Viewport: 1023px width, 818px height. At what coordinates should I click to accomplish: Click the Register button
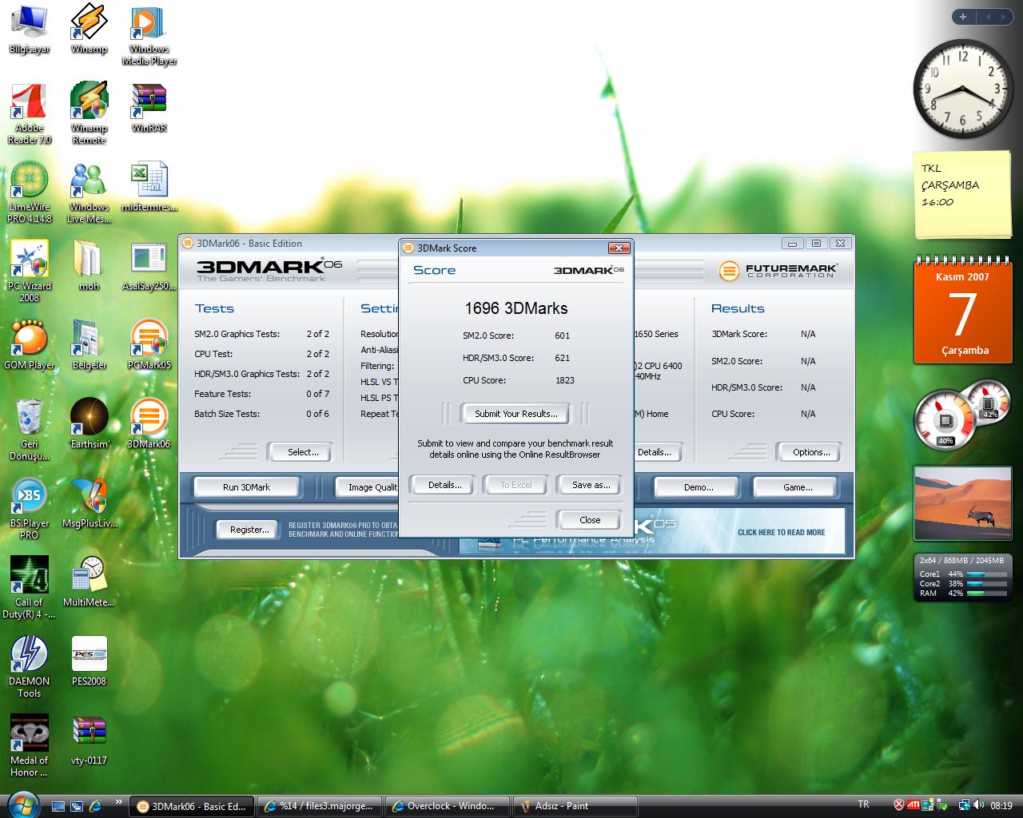point(249,530)
